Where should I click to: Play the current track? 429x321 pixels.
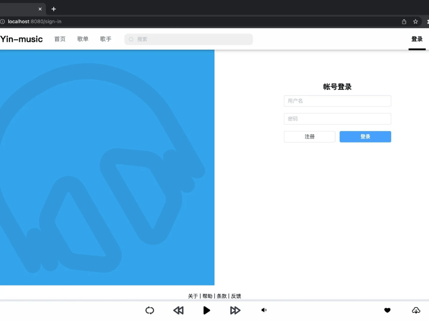click(207, 310)
